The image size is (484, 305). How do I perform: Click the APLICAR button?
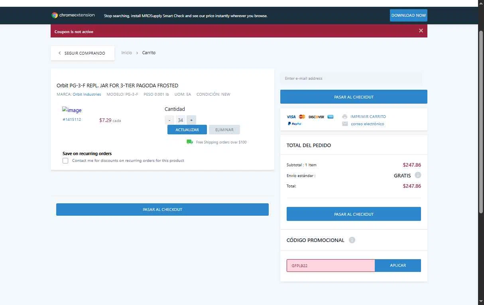[398, 266]
